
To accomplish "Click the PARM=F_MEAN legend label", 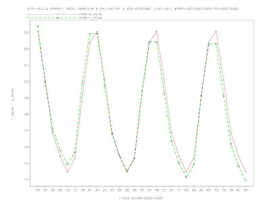I will [x=90, y=18].
